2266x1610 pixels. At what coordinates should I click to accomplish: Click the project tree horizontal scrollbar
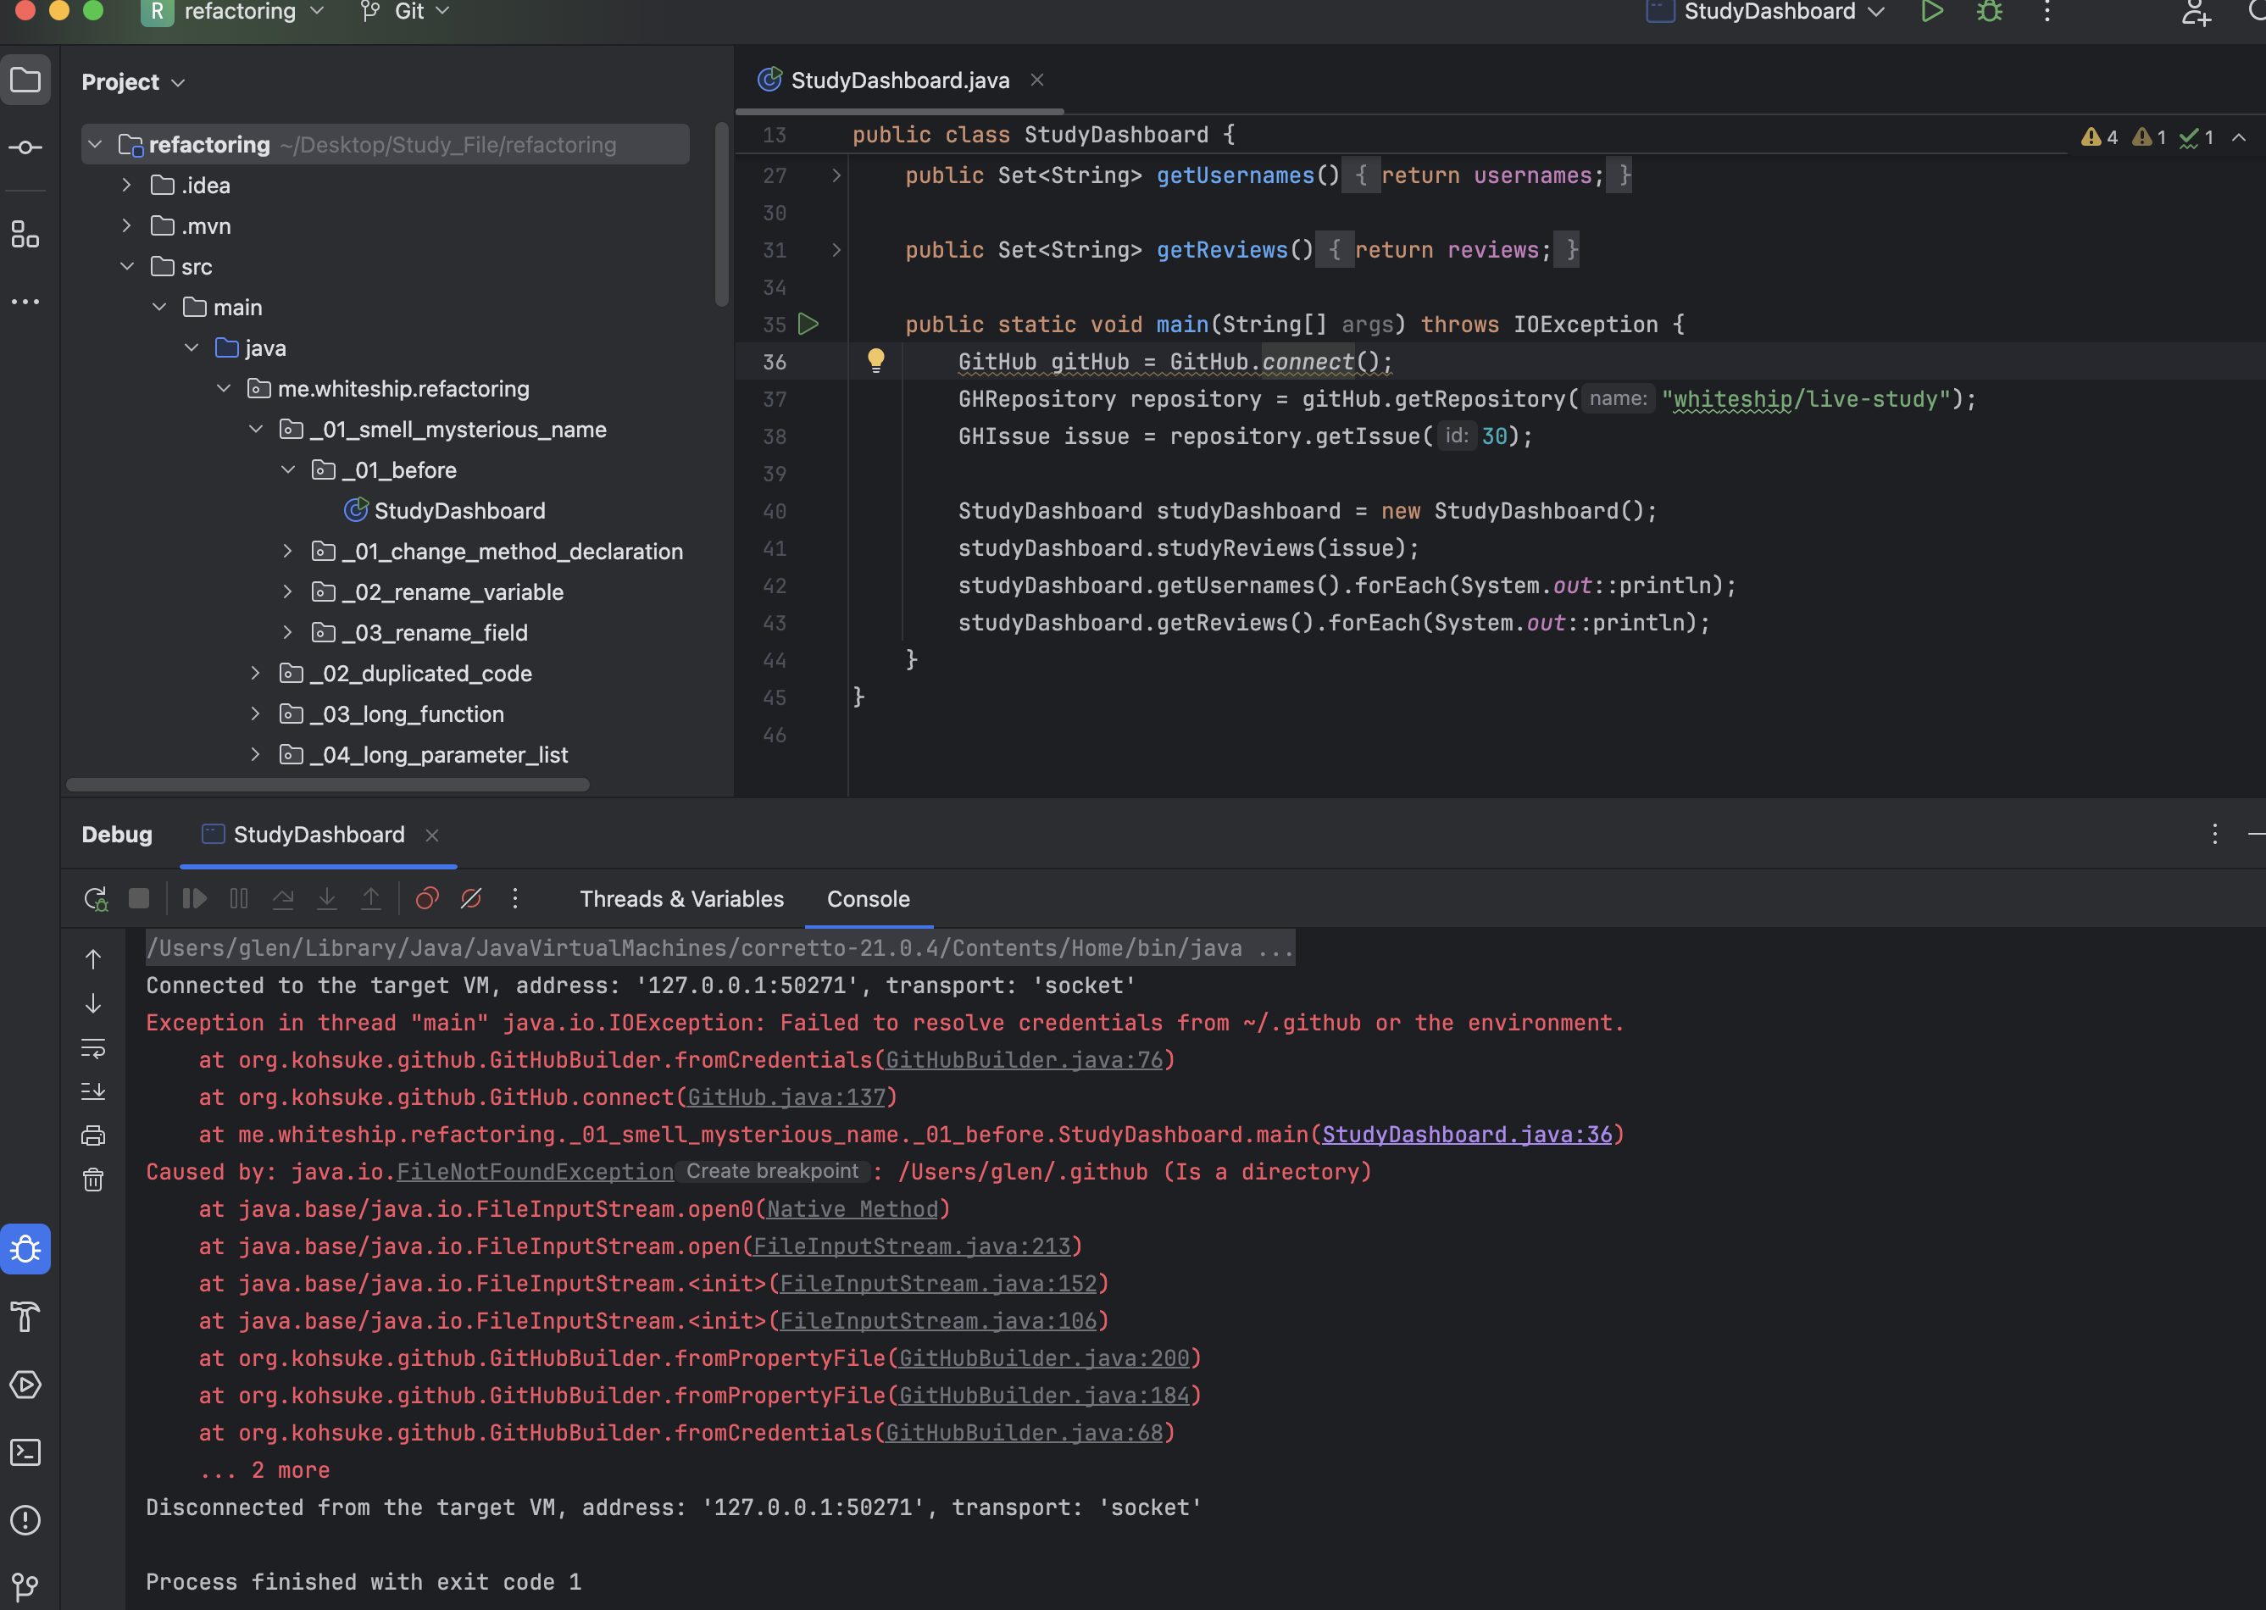coord(327,784)
